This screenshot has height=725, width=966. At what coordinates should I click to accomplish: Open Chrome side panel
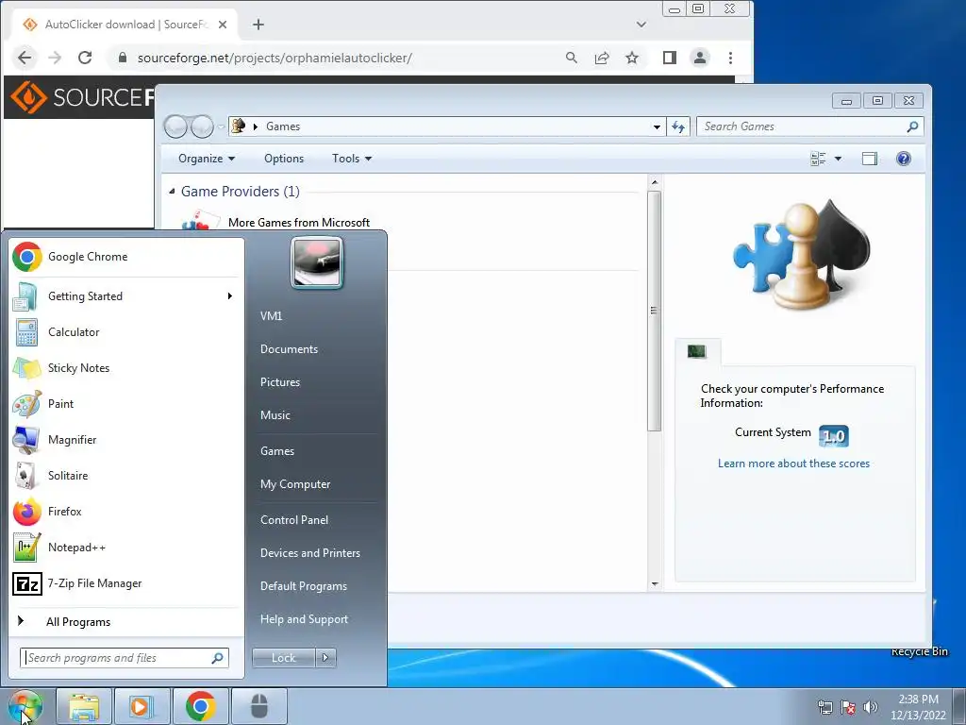(x=670, y=58)
